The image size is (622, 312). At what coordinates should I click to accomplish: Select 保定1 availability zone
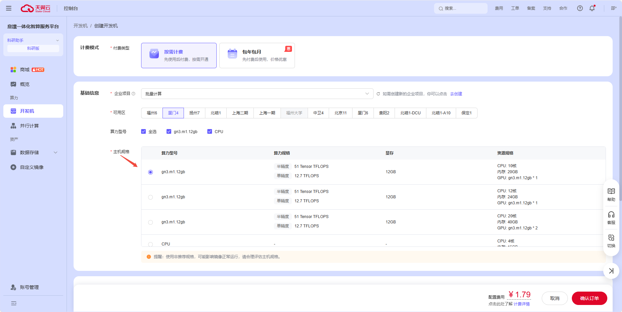coord(466,113)
